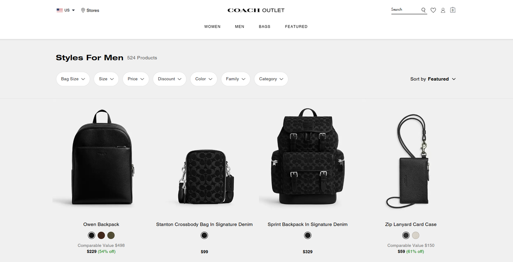Open Stanton Crossbody Bag In Signature Denim
Screen dimensions: 513x262
[204, 224]
